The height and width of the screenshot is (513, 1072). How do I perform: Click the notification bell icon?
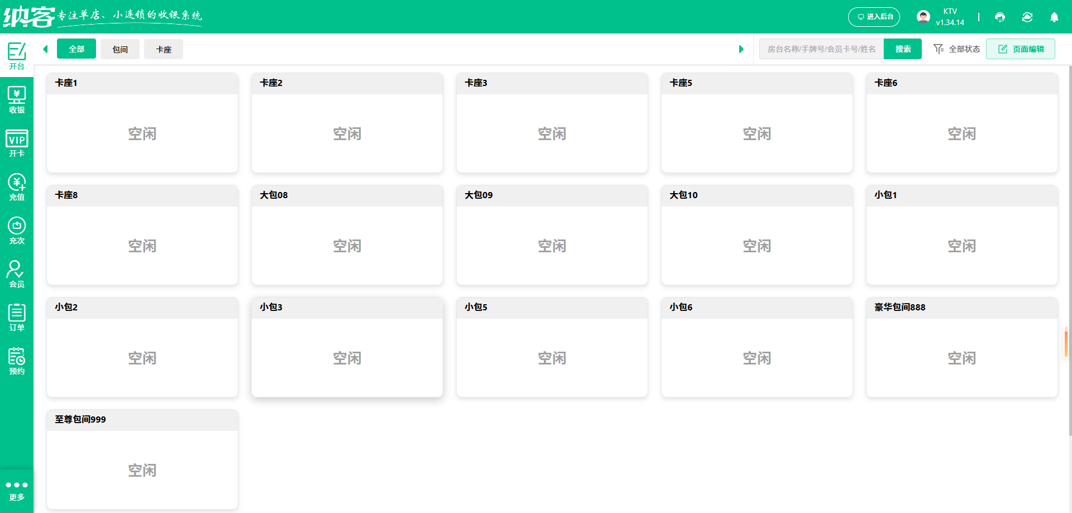[1054, 17]
